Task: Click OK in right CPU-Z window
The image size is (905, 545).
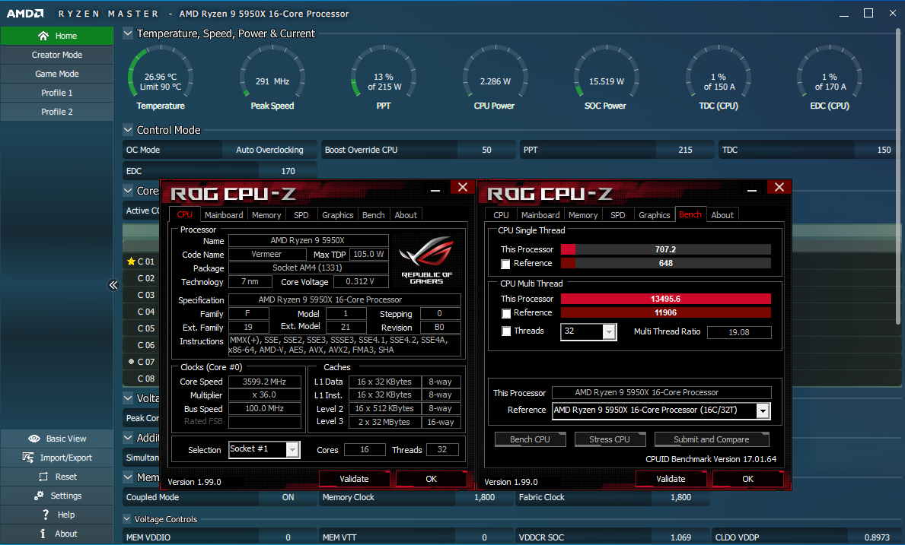Action: pyautogui.click(x=748, y=479)
